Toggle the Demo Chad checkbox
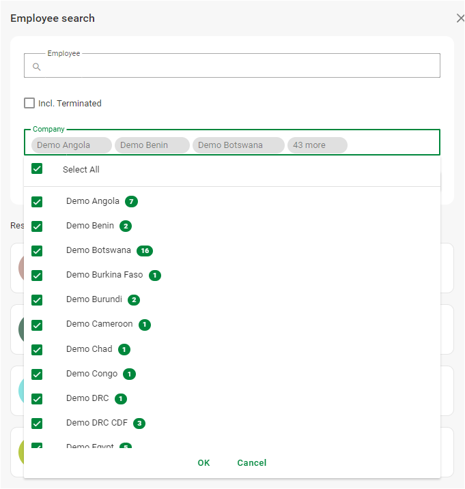This screenshot has height=489, width=465. 37,349
